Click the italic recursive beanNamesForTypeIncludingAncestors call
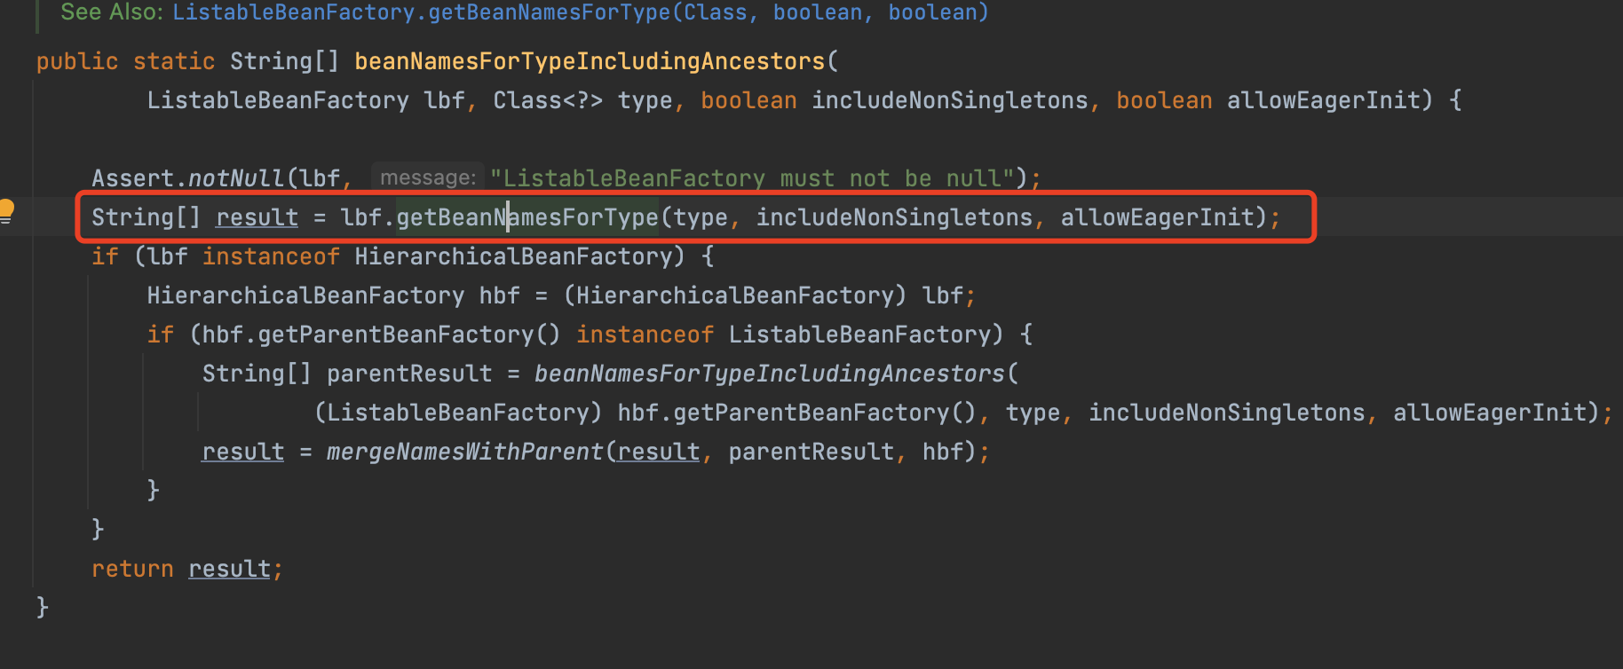This screenshot has width=1623, height=669. click(x=769, y=374)
